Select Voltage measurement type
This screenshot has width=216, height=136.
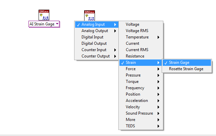click(x=132, y=24)
